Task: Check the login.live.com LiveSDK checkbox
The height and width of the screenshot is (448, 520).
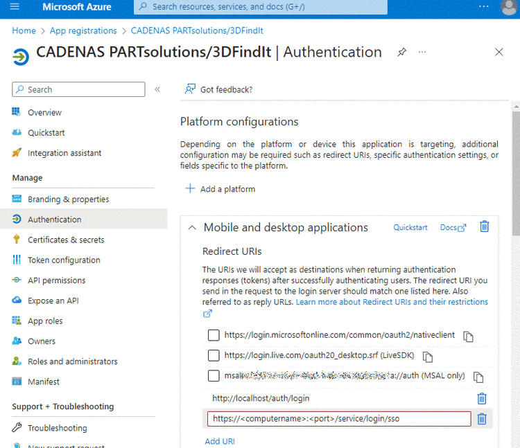Action: pyautogui.click(x=214, y=355)
